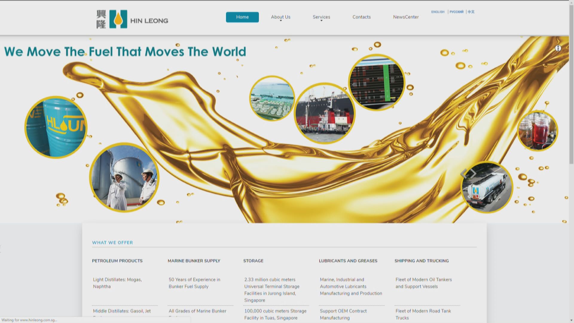574x323 pixels.
Task: Click the tank truck circle image
Action: click(487, 187)
